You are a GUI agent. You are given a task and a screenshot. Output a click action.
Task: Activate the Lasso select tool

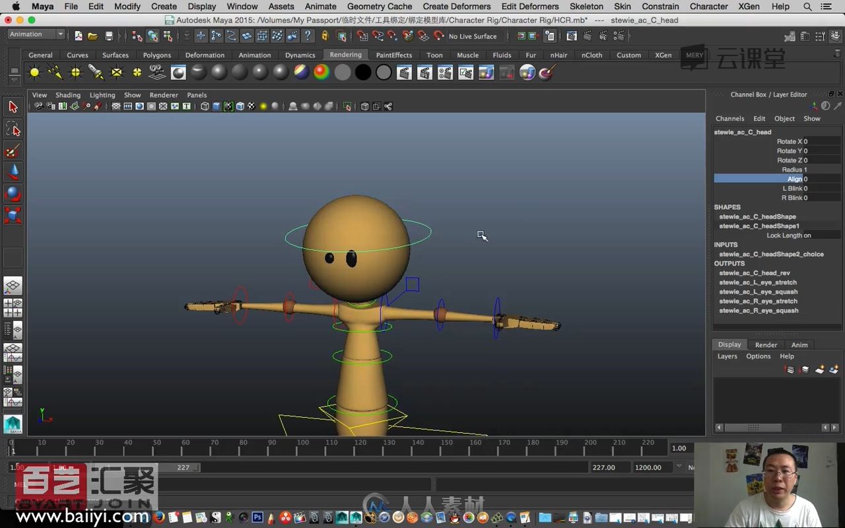pyautogui.click(x=13, y=129)
